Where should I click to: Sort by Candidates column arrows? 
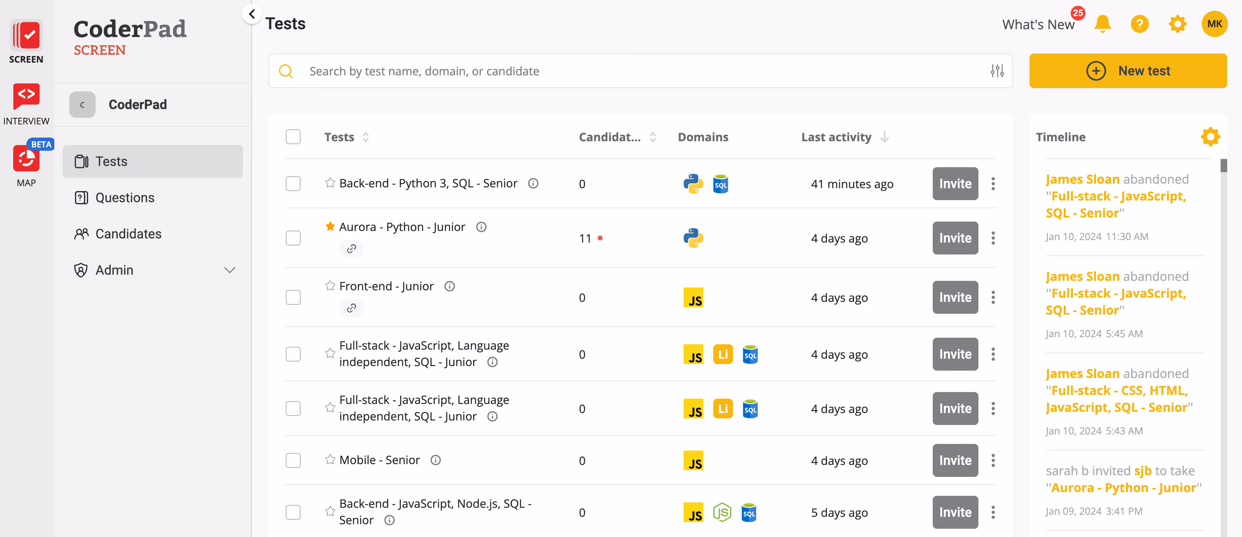coord(653,137)
